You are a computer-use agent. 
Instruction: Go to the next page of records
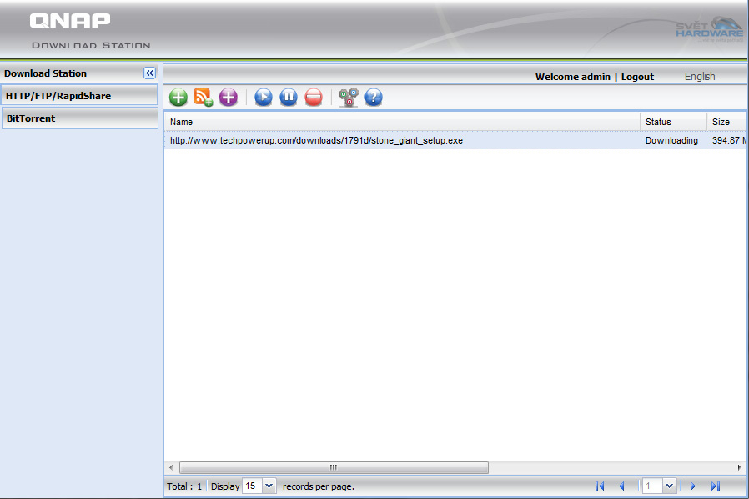(692, 486)
